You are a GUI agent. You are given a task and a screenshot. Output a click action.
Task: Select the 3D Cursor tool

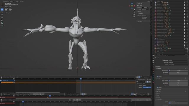tap(2, 6)
